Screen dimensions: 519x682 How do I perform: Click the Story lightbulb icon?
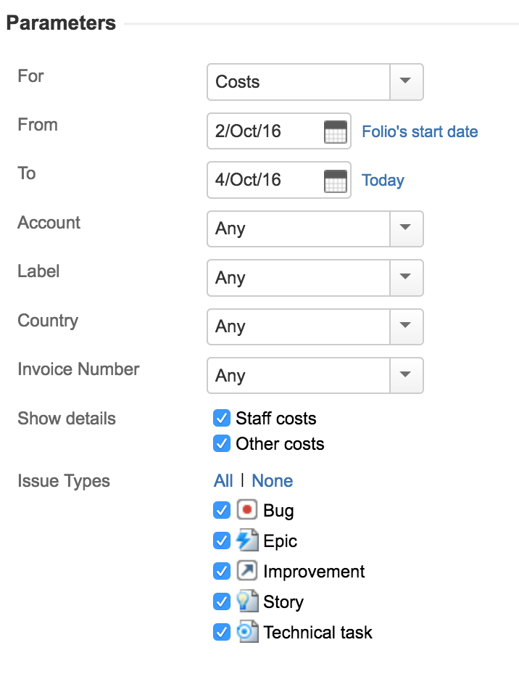(247, 601)
